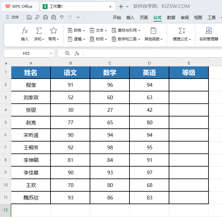
Task: Open the 数学和三角 math functions icon
Action: (x=114, y=39)
